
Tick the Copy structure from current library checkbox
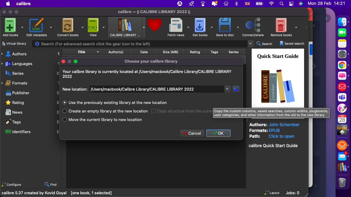[x=154, y=111]
